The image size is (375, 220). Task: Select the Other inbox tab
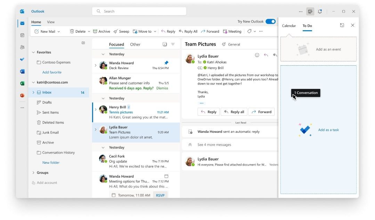135,44
